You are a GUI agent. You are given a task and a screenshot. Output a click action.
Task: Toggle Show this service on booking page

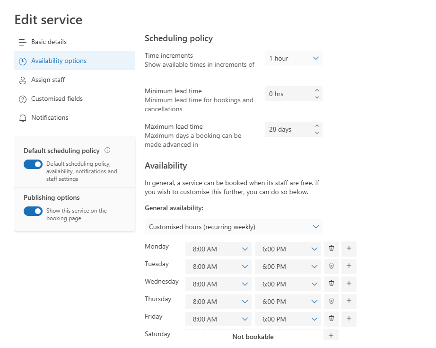(33, 211)
